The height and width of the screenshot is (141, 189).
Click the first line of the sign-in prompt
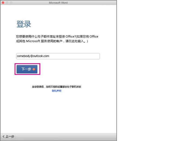pos(57,36)
